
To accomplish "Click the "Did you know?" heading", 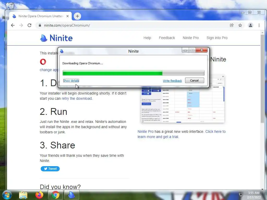I will pos(60,187).
